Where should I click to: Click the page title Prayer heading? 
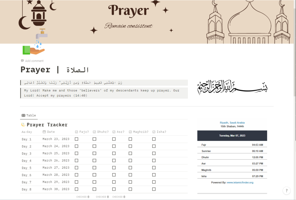(54, 70)
